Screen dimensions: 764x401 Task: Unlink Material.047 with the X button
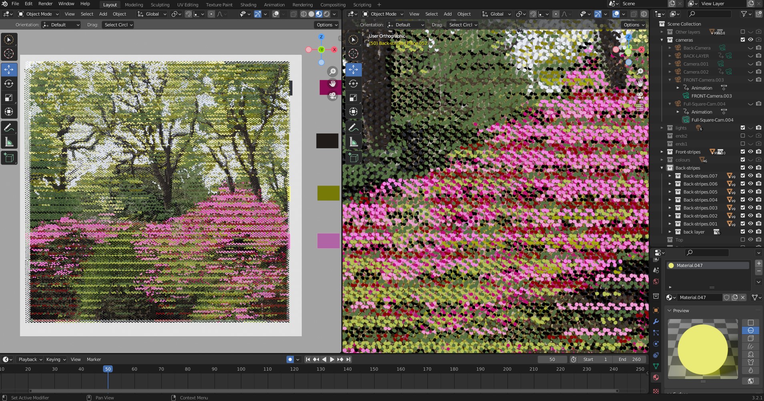pos(743,297)
